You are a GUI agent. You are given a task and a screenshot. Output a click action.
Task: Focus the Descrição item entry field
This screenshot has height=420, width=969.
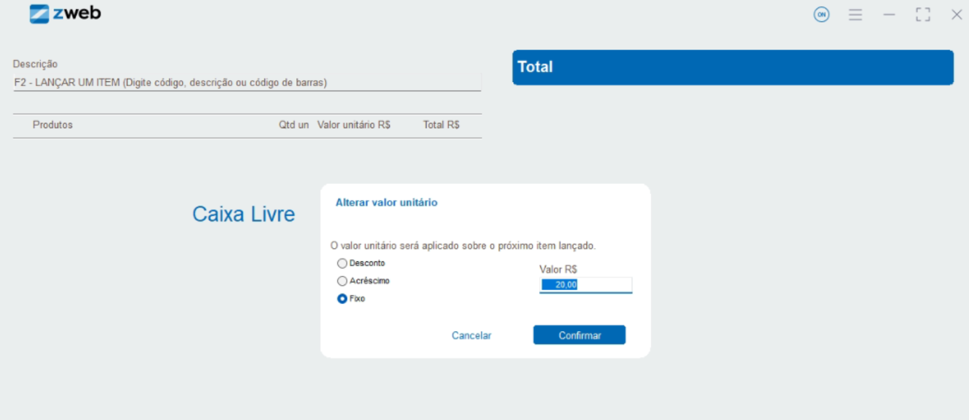click(246, 83)
